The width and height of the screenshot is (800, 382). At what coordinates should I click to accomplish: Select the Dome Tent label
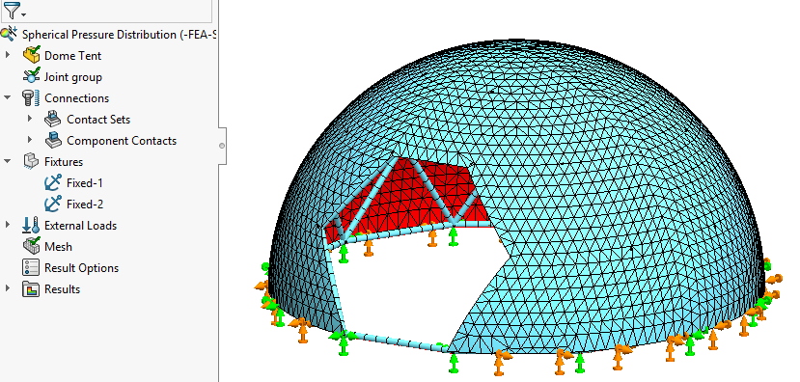[x=73, y=56]
